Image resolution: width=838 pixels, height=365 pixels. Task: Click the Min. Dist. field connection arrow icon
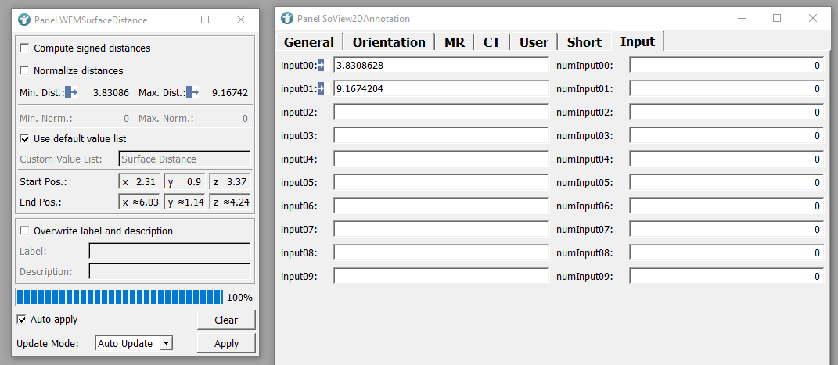click(x=71, y=93)
